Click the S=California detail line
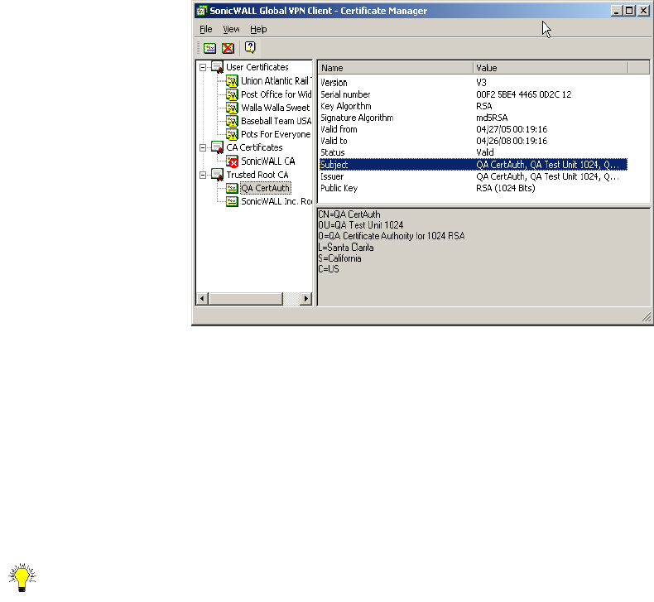Image resolution: width=654 pixels, height=602 pixels. [x=339, y=258]
